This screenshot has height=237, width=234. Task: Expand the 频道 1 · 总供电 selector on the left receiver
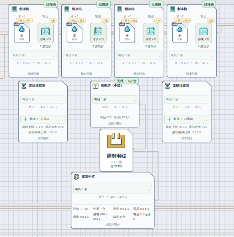click(x=43, y=119)
